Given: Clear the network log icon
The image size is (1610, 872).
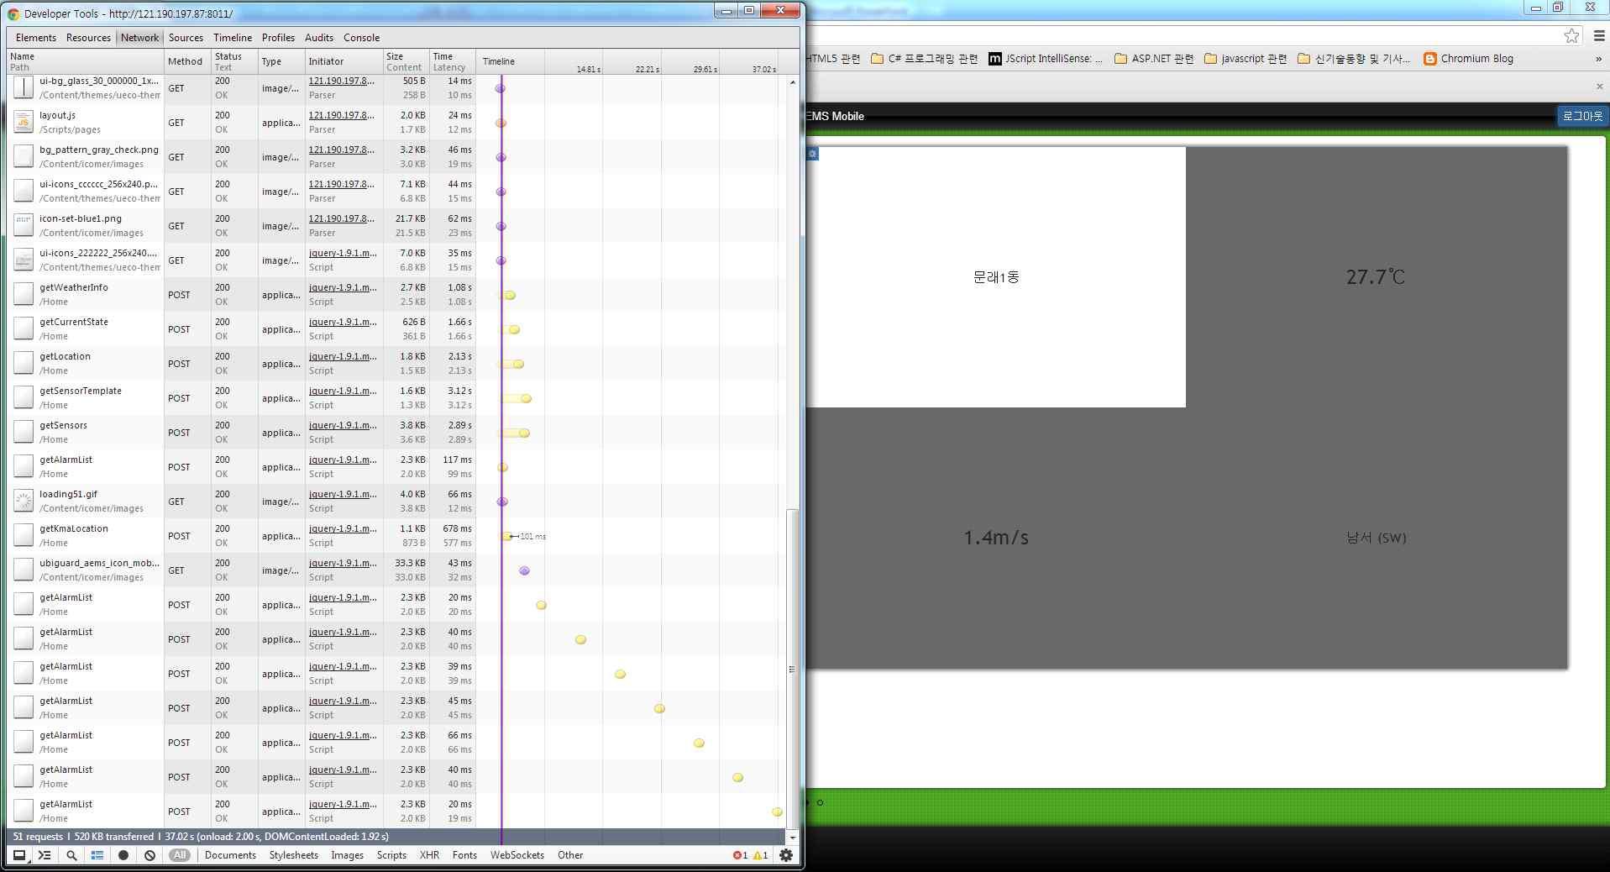Looking at the screenshot, I should (149, 855).
